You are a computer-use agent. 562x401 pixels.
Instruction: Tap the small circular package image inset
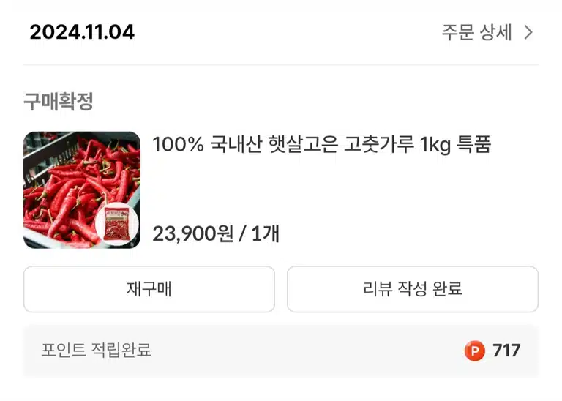[x=117, y=224]
